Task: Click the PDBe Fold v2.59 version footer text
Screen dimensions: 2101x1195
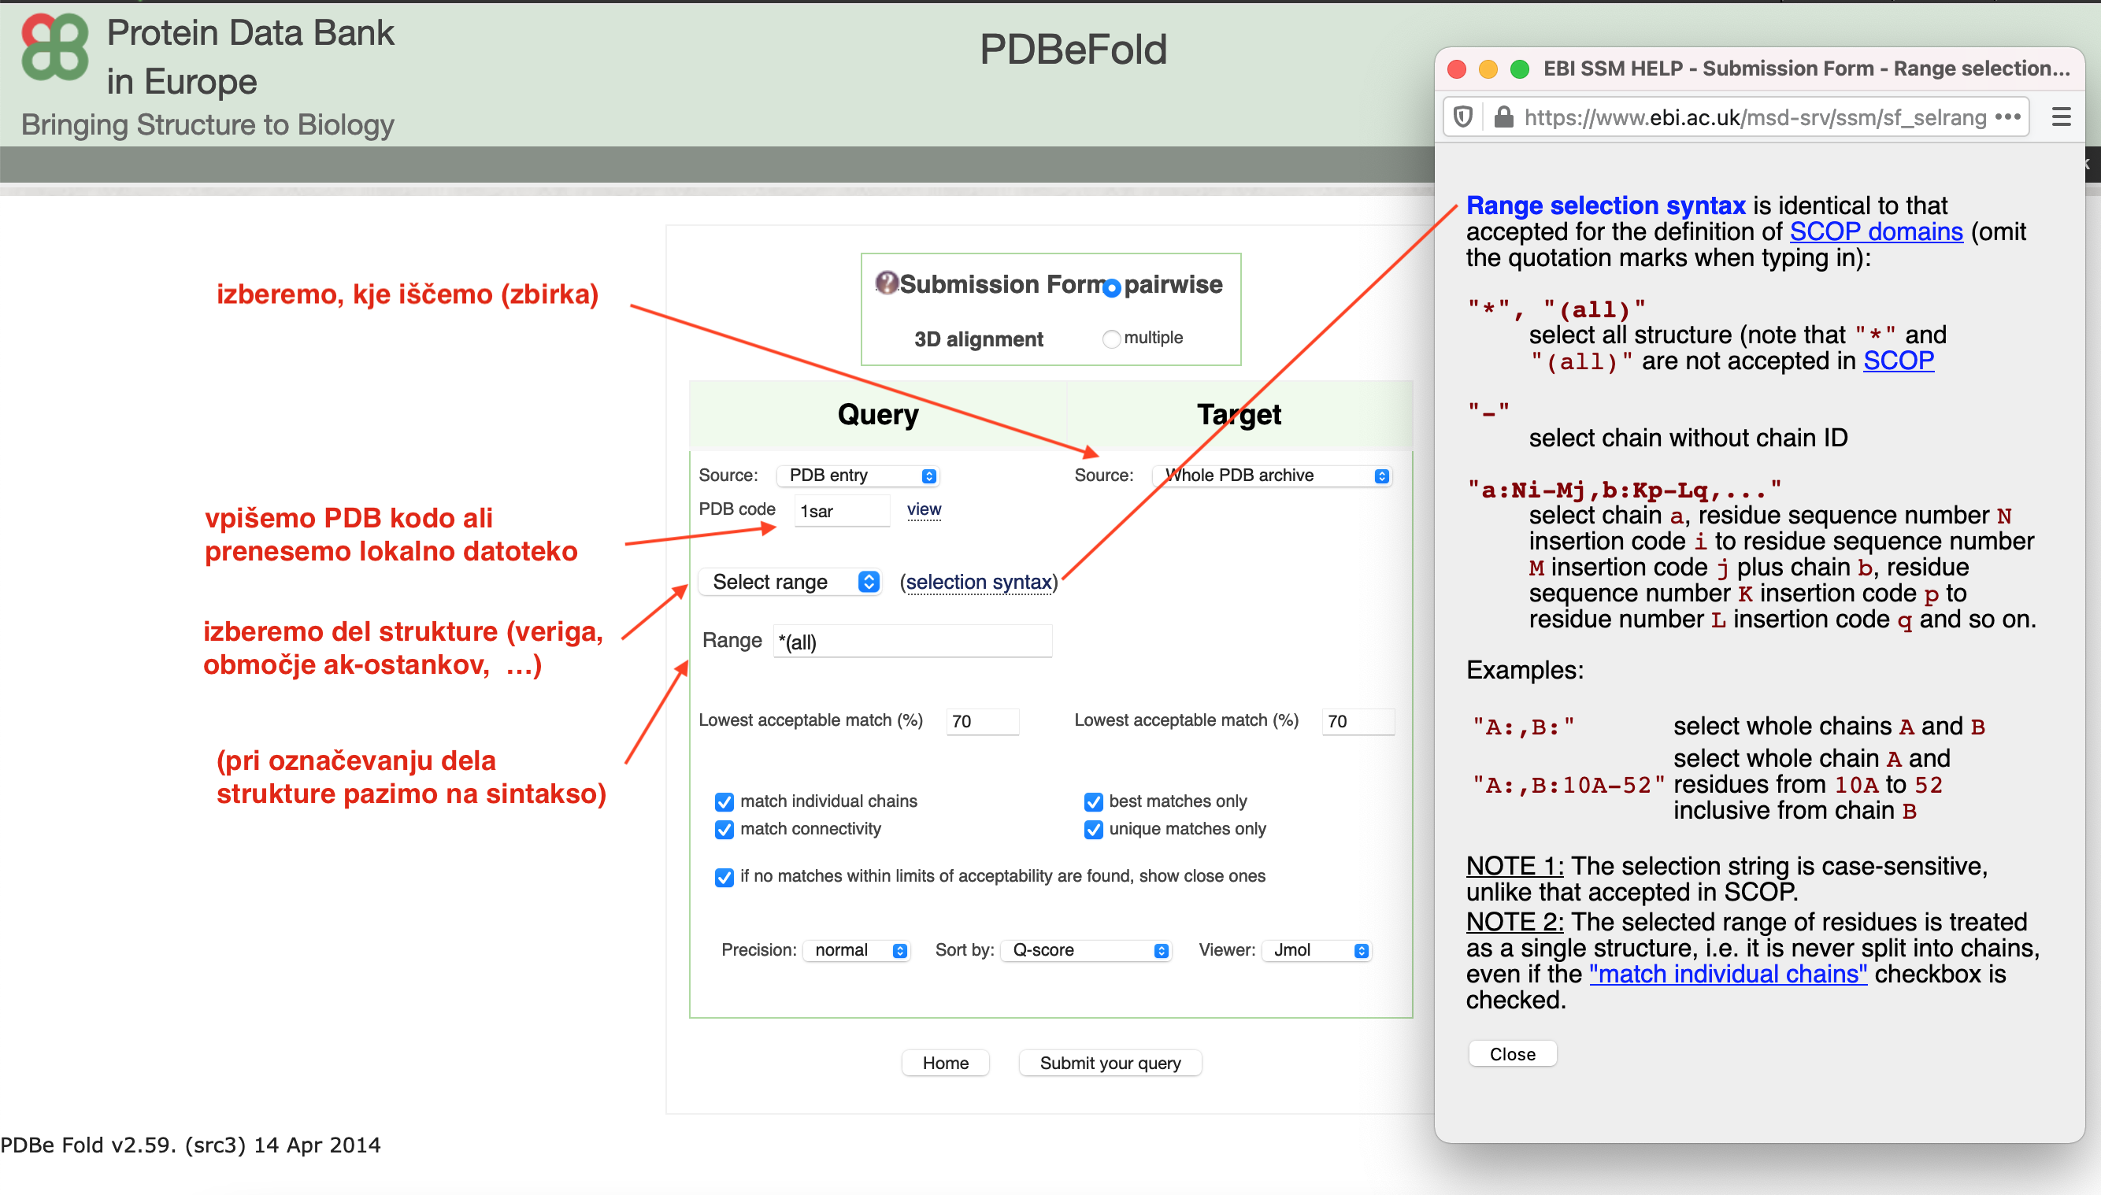Action: pos(191,1145)
